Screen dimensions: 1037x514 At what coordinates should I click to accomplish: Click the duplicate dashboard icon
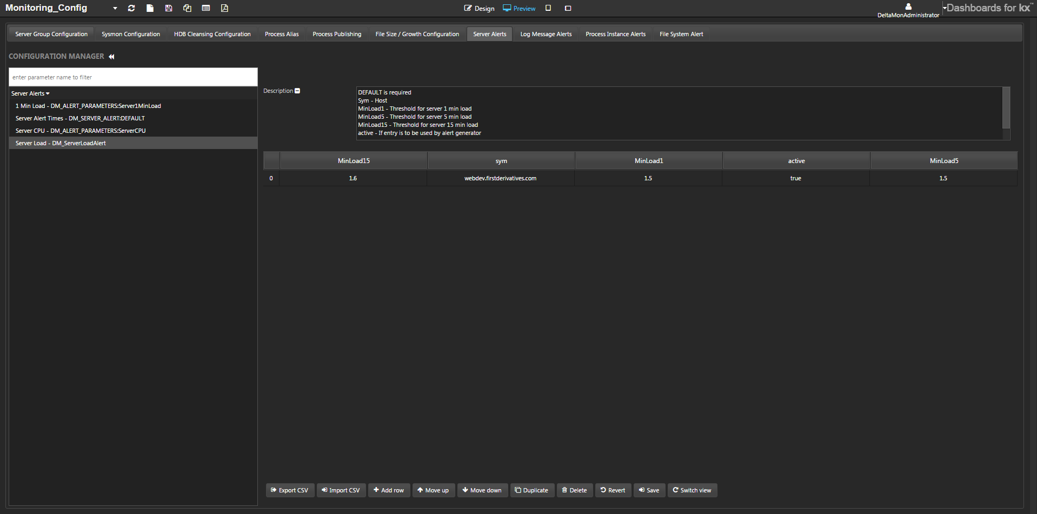[x=187, y=8]
